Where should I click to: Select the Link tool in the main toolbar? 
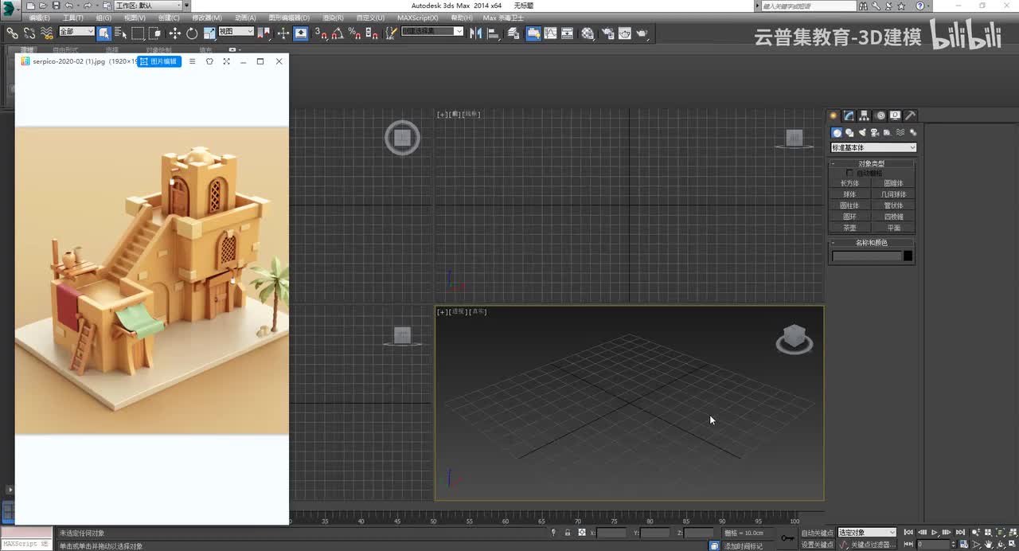[12, 33]
